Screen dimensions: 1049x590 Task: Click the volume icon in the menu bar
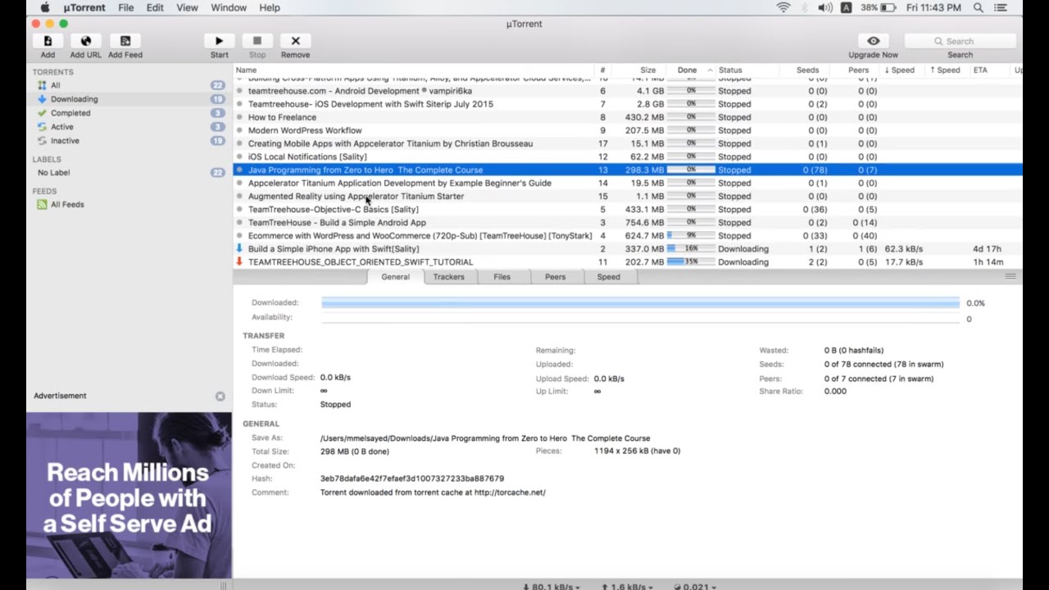(x=825, y=7)
